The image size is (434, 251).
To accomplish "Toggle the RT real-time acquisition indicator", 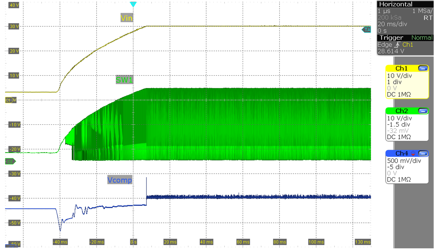I will 427,17.
